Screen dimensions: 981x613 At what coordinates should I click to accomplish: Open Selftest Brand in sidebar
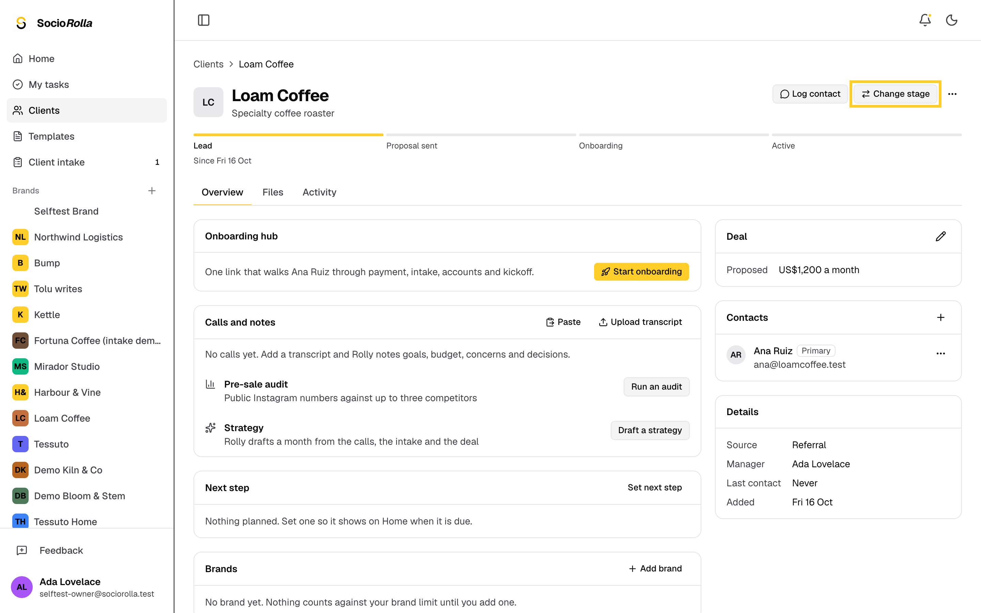pyautogui.click(x=87, y=211)
